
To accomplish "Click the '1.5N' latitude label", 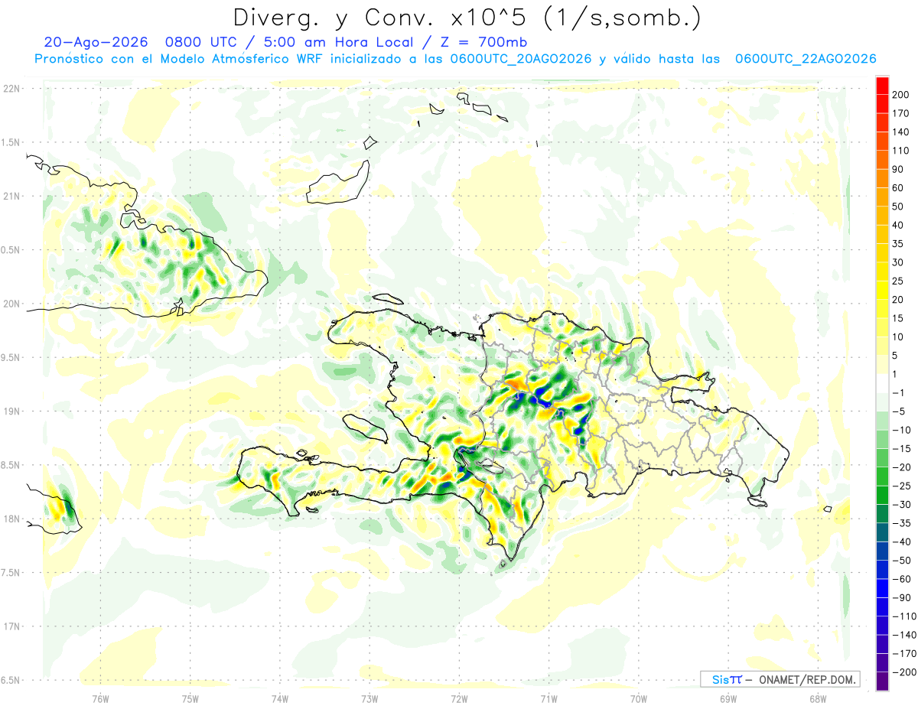I will (11, 142).
